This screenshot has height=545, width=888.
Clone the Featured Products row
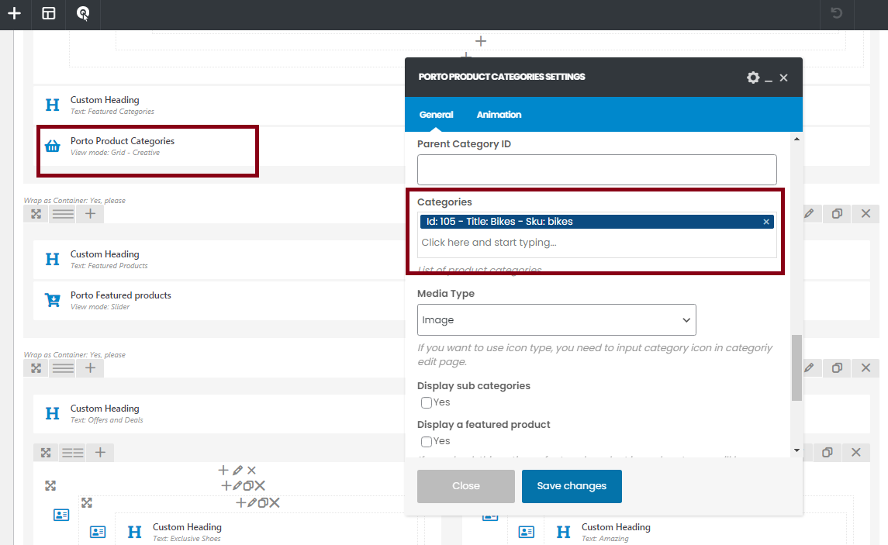click(837, 213)
